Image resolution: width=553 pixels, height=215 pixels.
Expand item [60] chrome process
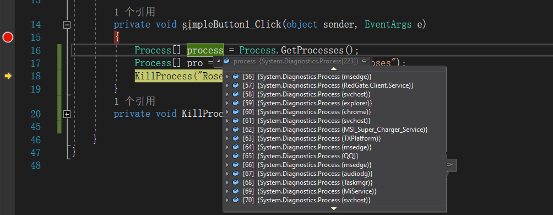[x=227, y=112]
